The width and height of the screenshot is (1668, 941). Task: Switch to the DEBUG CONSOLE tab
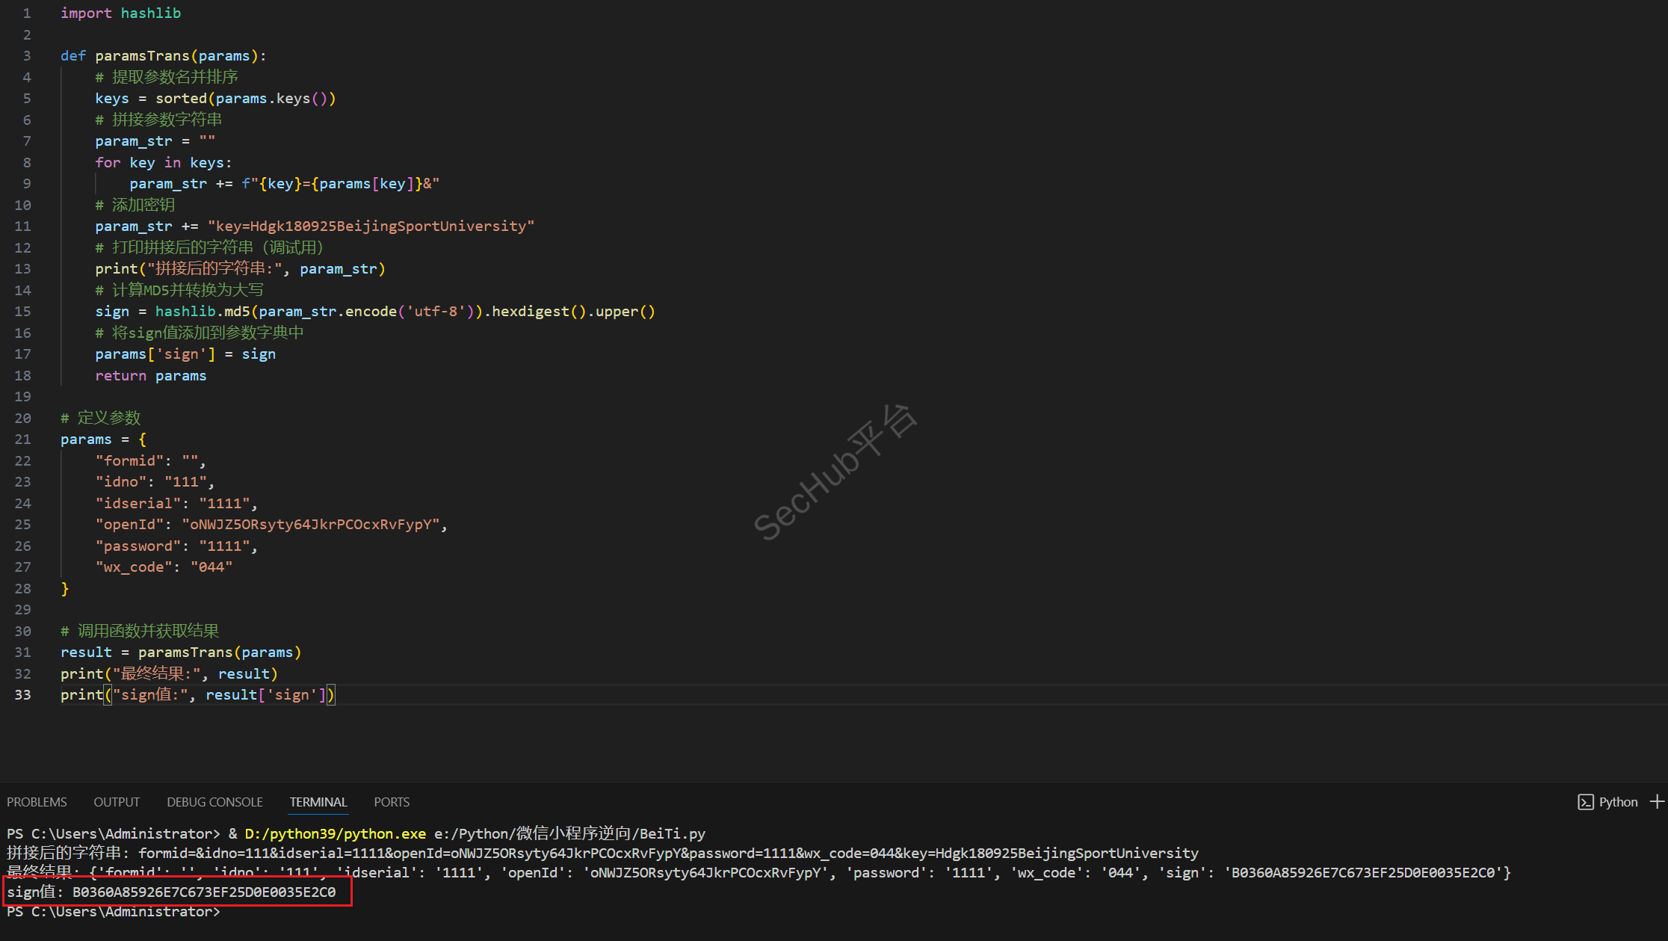pos(214,802)
